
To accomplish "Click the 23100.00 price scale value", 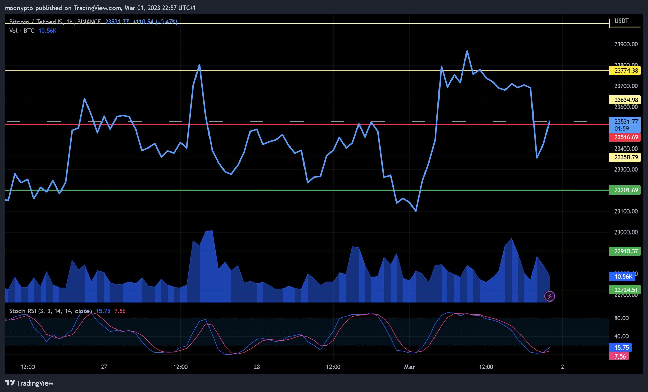I will (x=626, y=211).
